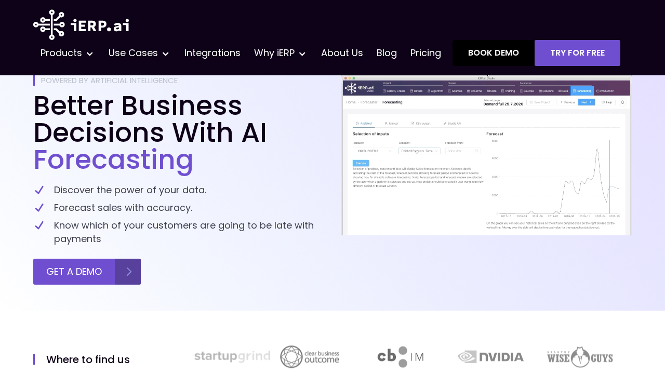Viewport: 665px width, 374px height.
Task: Click the Help icon in Studio header
Action: click(x=607, y=102)
